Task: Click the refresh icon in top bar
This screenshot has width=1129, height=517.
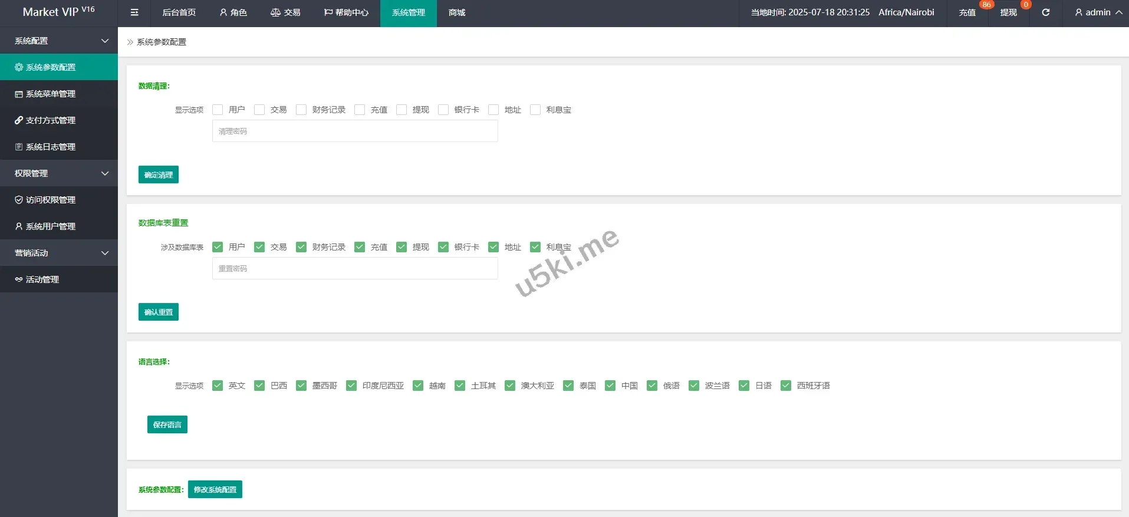Action: (x=1045, y=12)
